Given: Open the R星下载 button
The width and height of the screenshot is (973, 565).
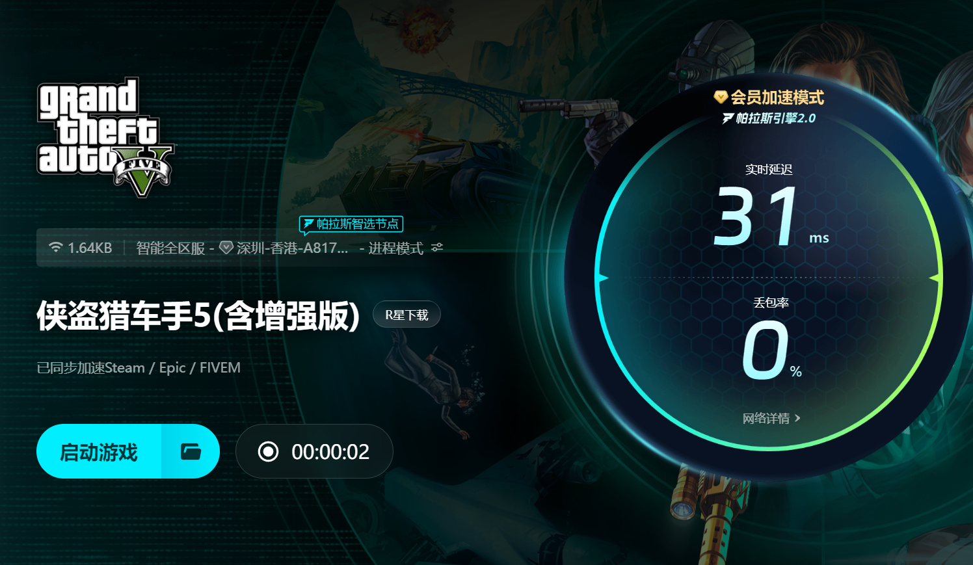Looking at the screenshot, I should click(x=407, y=315).
